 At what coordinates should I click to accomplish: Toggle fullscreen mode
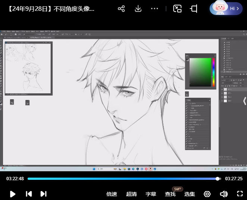coord(240,194)
